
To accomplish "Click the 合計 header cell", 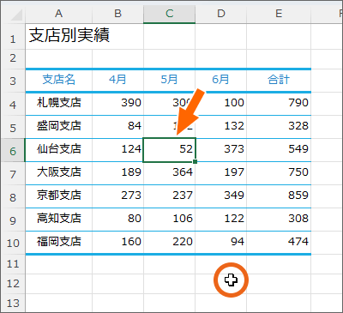I will (x=279, y=81).
